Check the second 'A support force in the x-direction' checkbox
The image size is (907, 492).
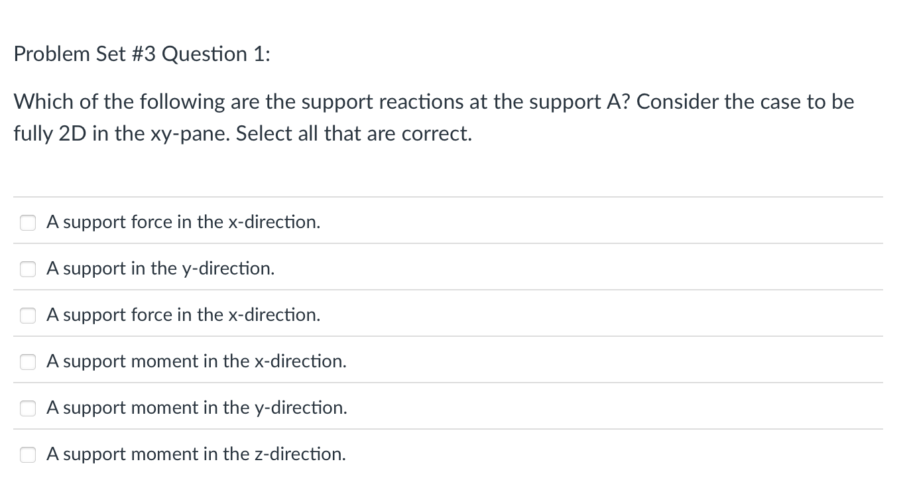[x=27, y=316]
